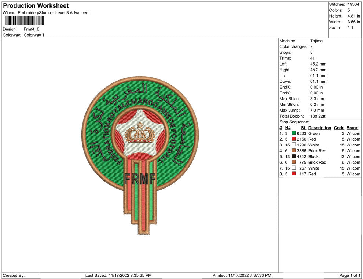This screenshot has width=363, height=279.
Task: Click the 'Color changes:' label
Action: point(293,47)
